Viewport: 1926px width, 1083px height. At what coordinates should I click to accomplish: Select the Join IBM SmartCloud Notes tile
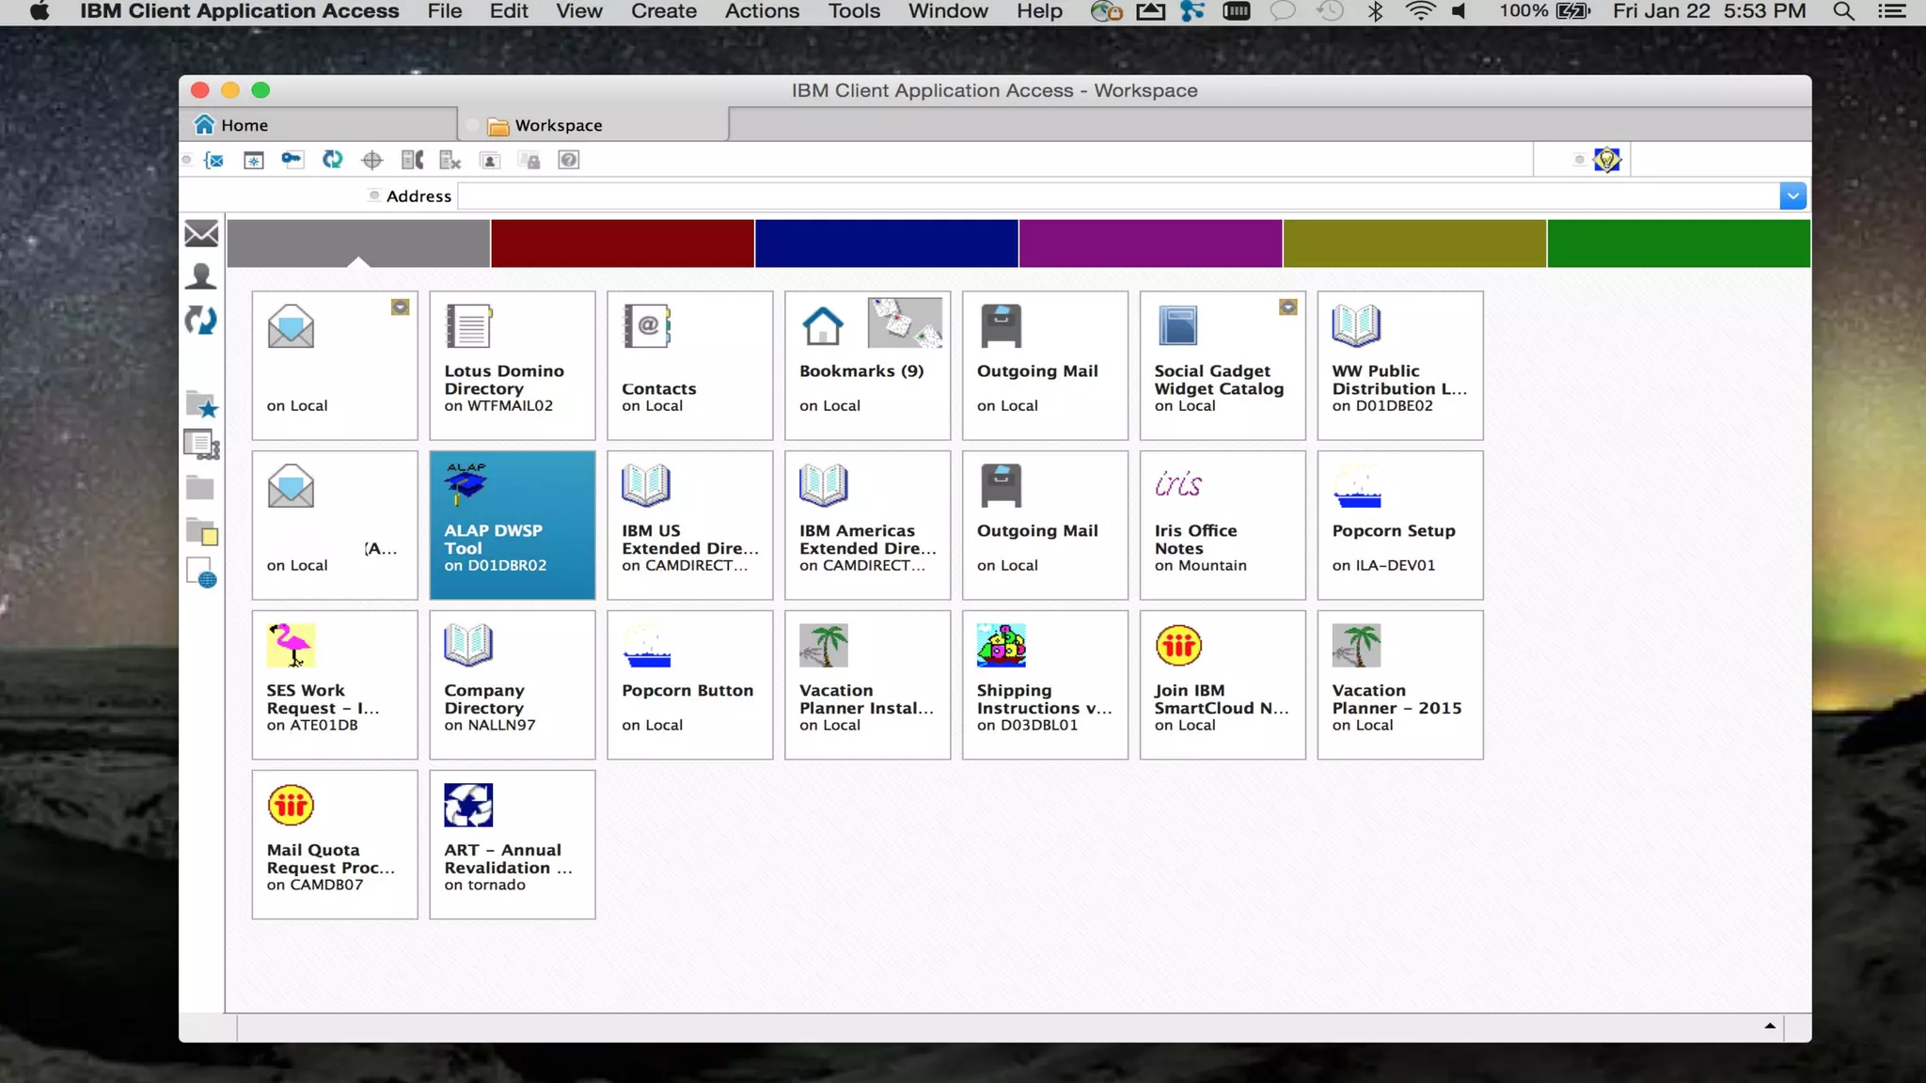point(1223,684)
